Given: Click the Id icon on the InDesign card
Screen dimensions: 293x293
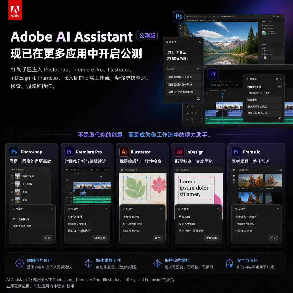Looking at the screenshot, I should [179, 152].
